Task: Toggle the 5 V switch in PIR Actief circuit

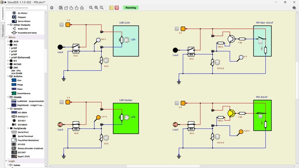Action: tap(177, 103)
